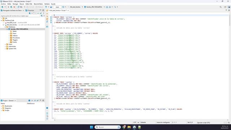Click the taskbar Buscar search box

tap(108, 127)
